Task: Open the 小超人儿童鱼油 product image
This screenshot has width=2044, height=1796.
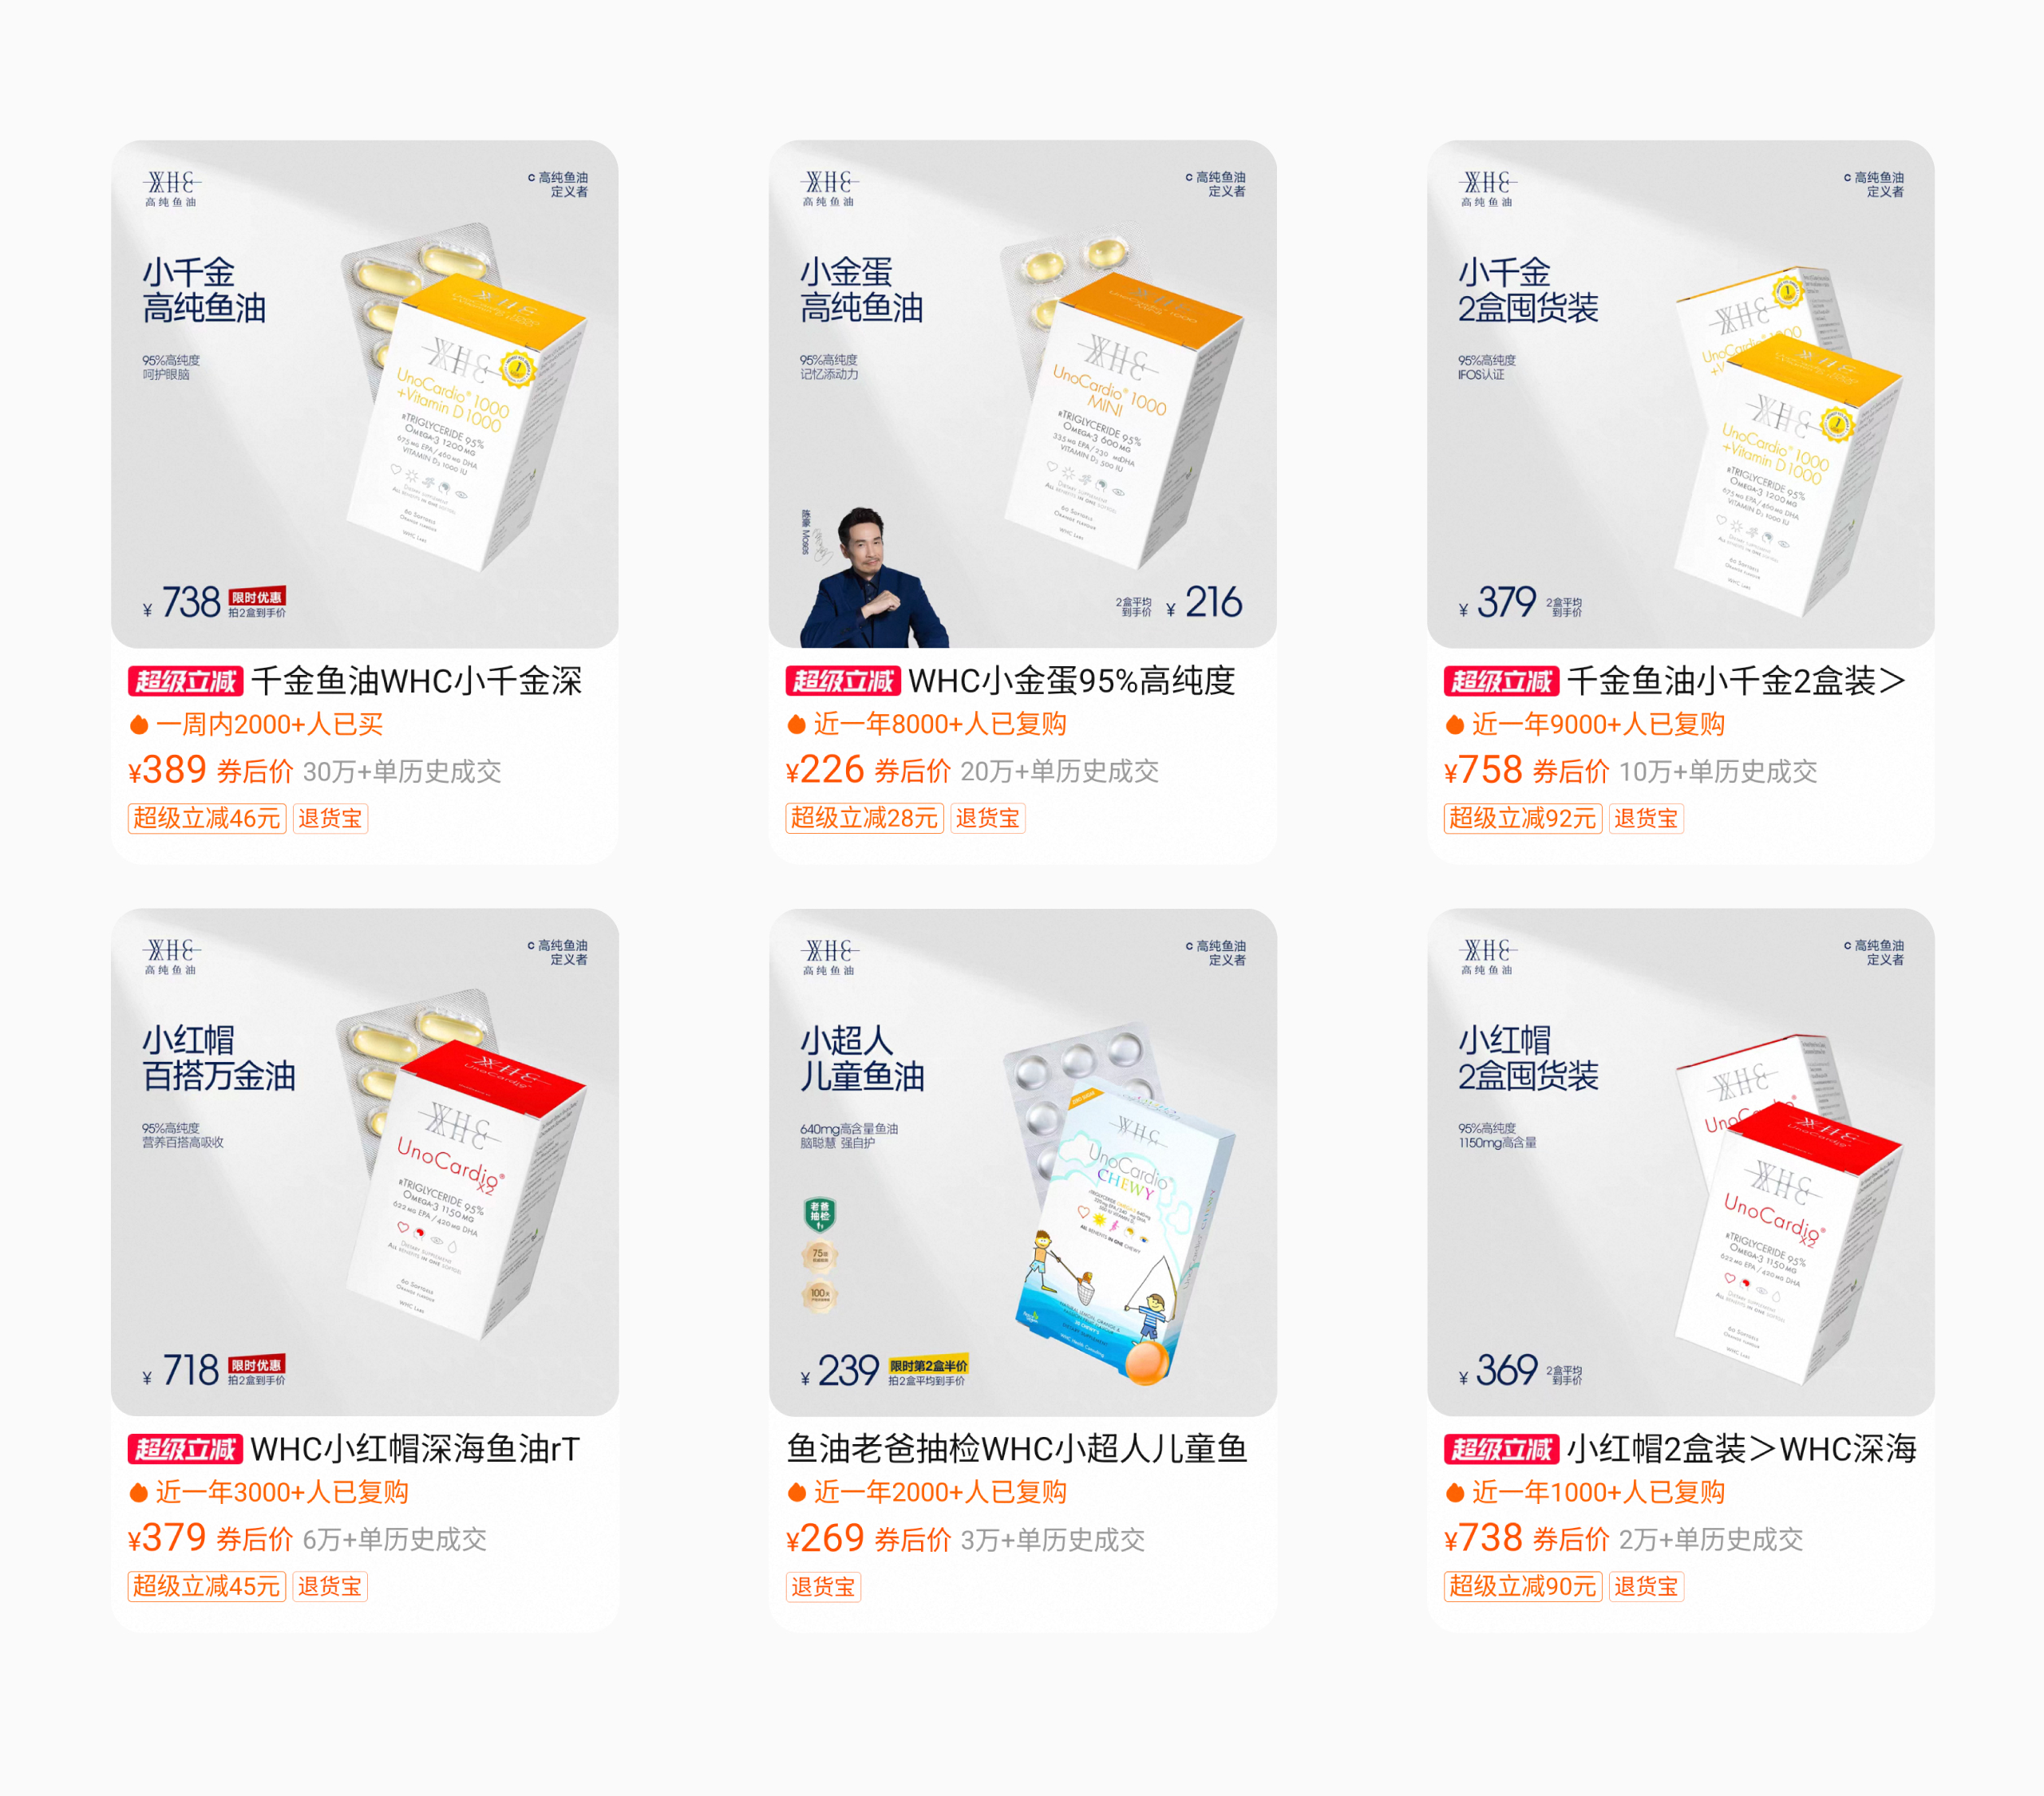Action: coord(1022,1162)
